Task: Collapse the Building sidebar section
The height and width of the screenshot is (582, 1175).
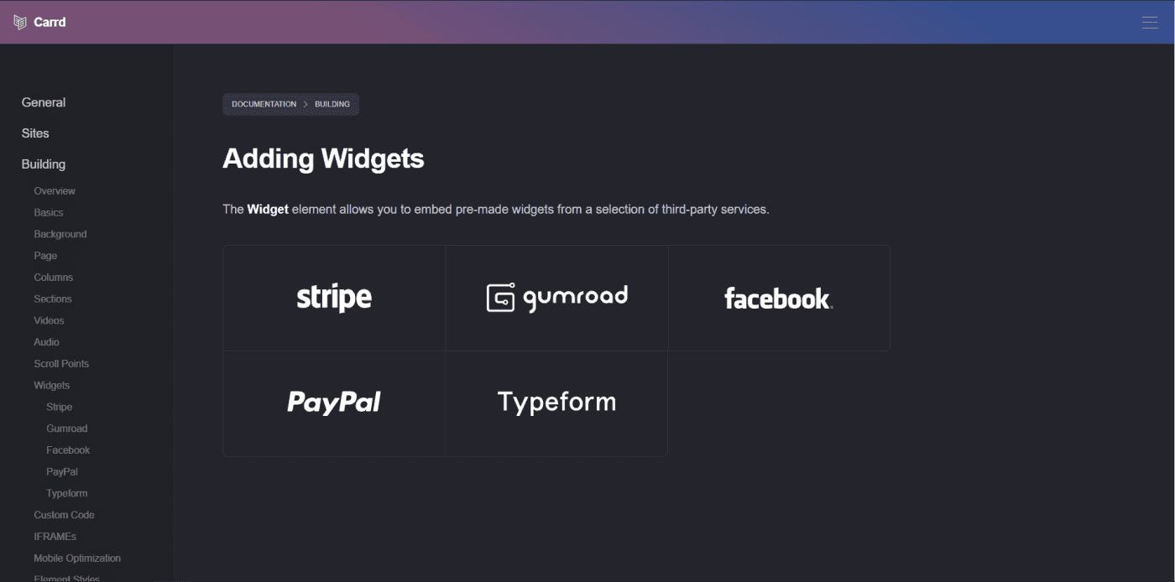Action: click(x=44, y=164)
